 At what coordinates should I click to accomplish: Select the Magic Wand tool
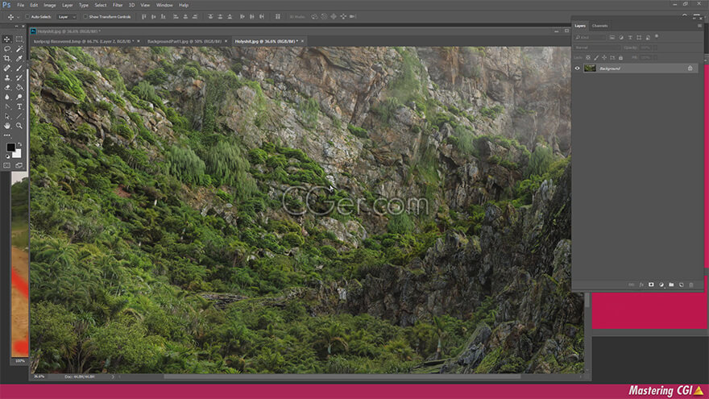19,49
